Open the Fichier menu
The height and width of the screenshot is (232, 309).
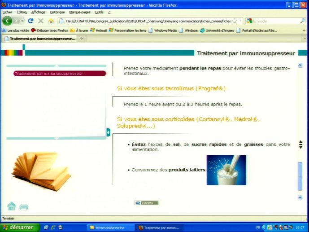pos(7,12)
